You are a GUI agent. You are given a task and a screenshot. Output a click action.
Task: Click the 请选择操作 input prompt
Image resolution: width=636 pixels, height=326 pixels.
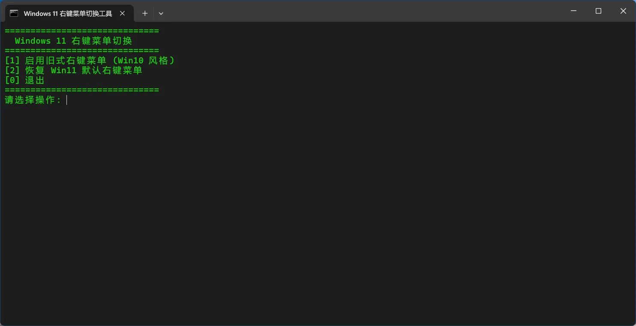point(33,100)
